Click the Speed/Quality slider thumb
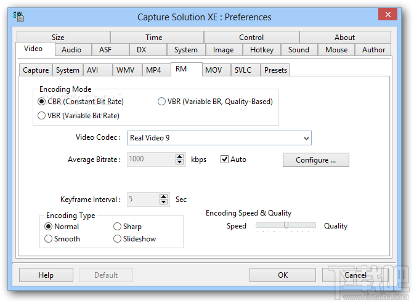Viewport: 414px width, 303px height. (x=286, y=226)
